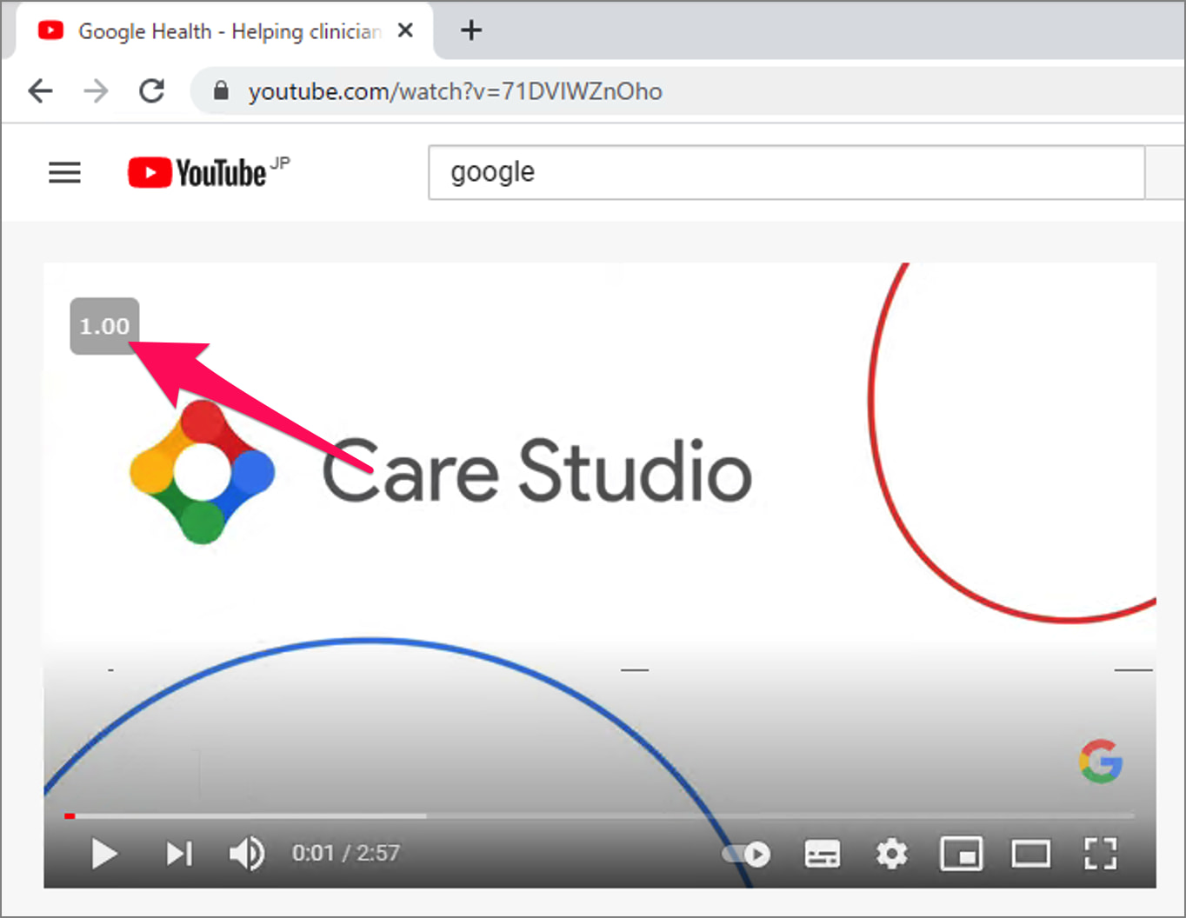Viewport: 1186px width, 918px height.
Task: Switch to theater mode
Action: (x=1030, y=855)
